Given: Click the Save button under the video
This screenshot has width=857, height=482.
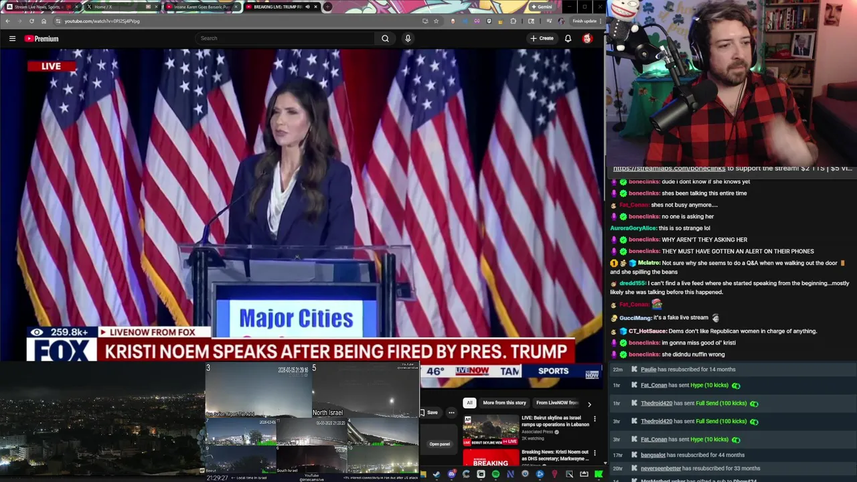Looking at the screenshot, I should coord(429,412).
